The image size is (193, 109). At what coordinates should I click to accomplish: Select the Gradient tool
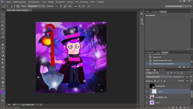coord(3,55)
